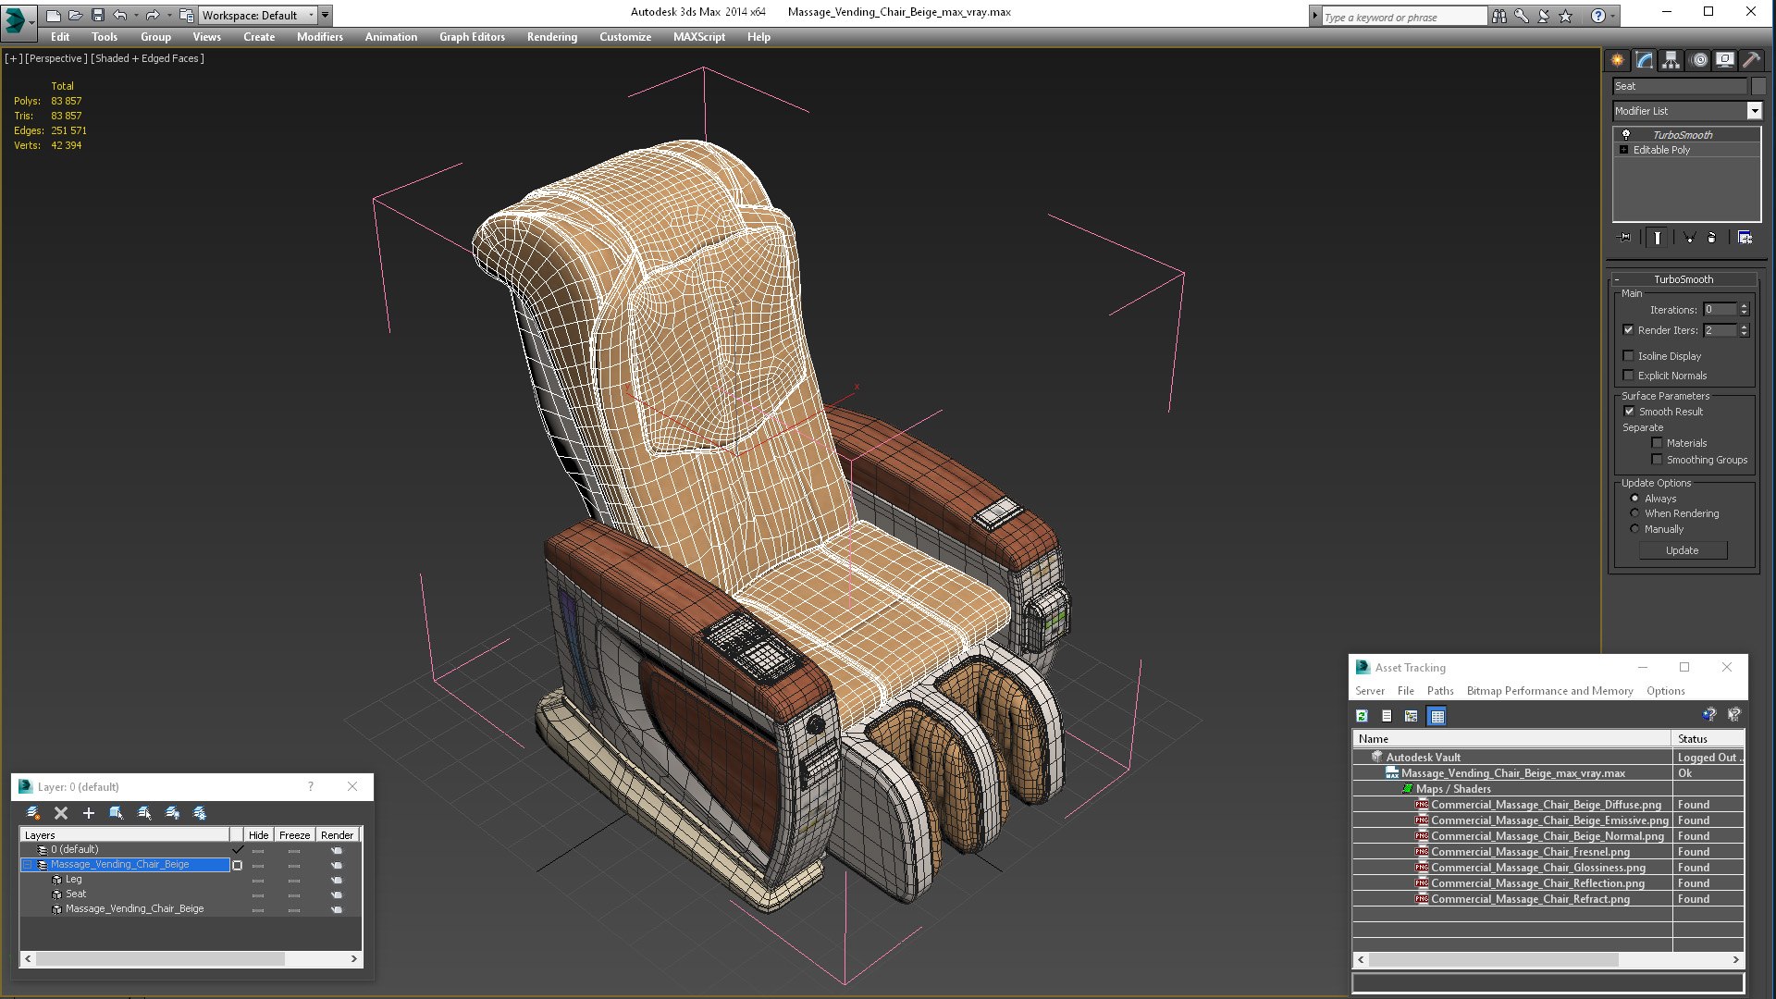Click the Make Unique icon under the modifier stack
This screenshot has height=999, width=1776.
coord(1689,238)
